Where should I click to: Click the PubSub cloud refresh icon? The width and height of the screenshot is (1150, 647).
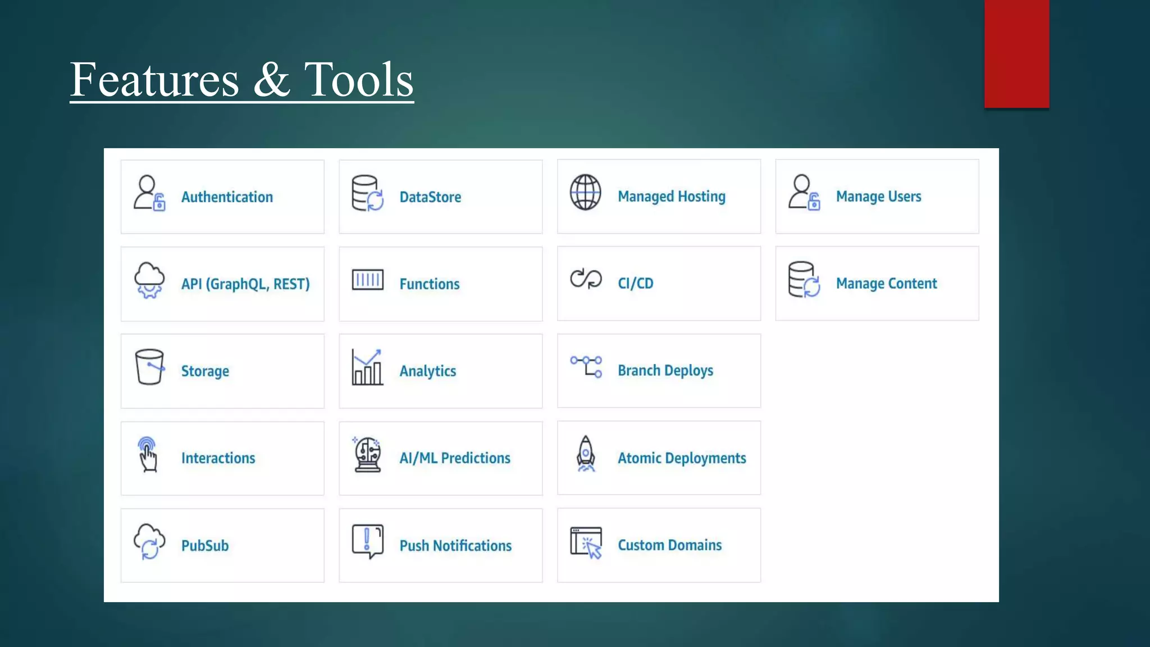click(149, 542)
